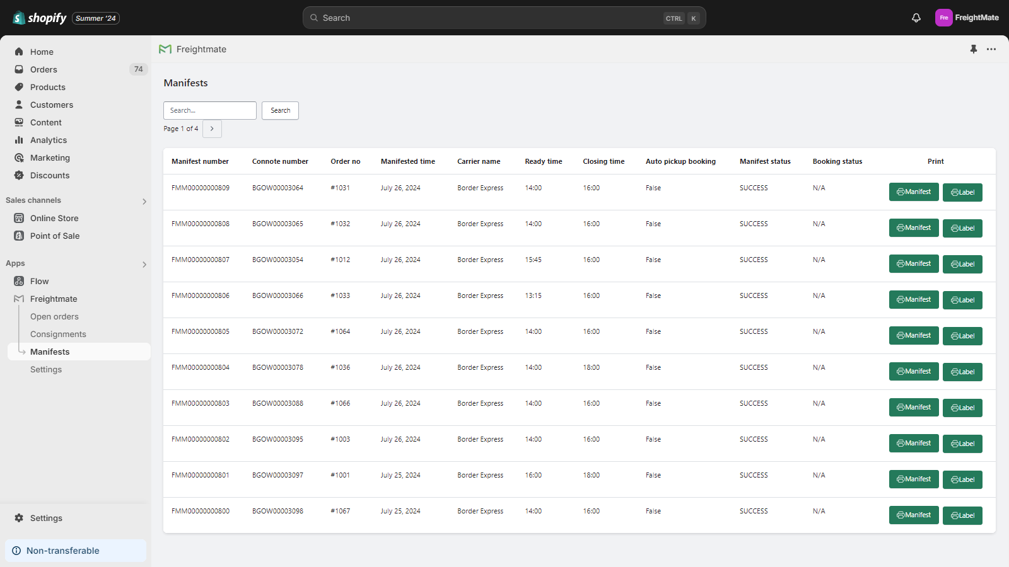
Task: Print Label for order #1067
Action: pos(962,515)
